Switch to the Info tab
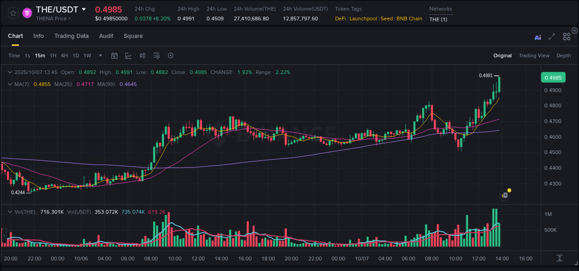 pyautogui.click(x=38, y=36)
